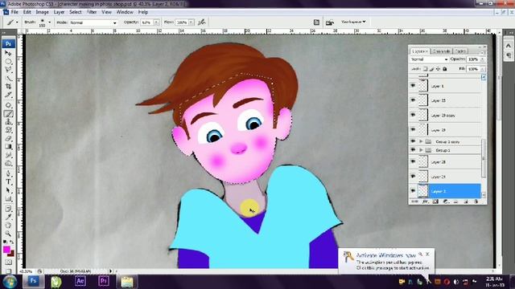
Task: Select the Zoom tool
Action: (x=8, y=234)
